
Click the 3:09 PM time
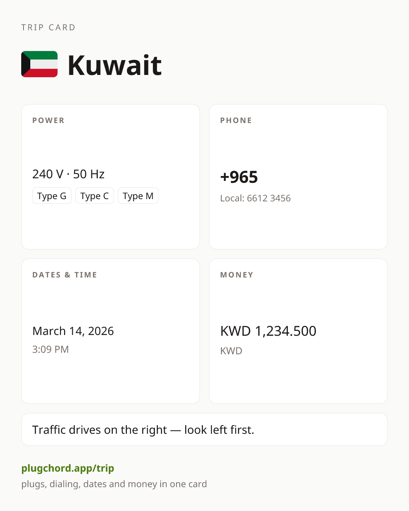click(x=51, y=349)
